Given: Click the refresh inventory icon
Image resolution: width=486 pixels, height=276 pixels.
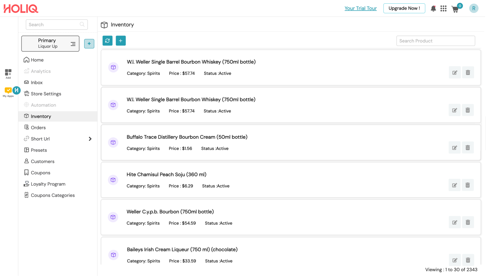Looking at the screenshot, I should [107, 41].
